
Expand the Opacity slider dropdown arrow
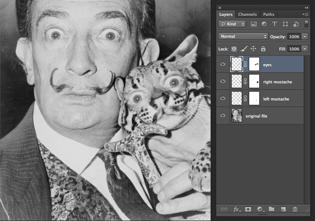click(x=305, y=36)
